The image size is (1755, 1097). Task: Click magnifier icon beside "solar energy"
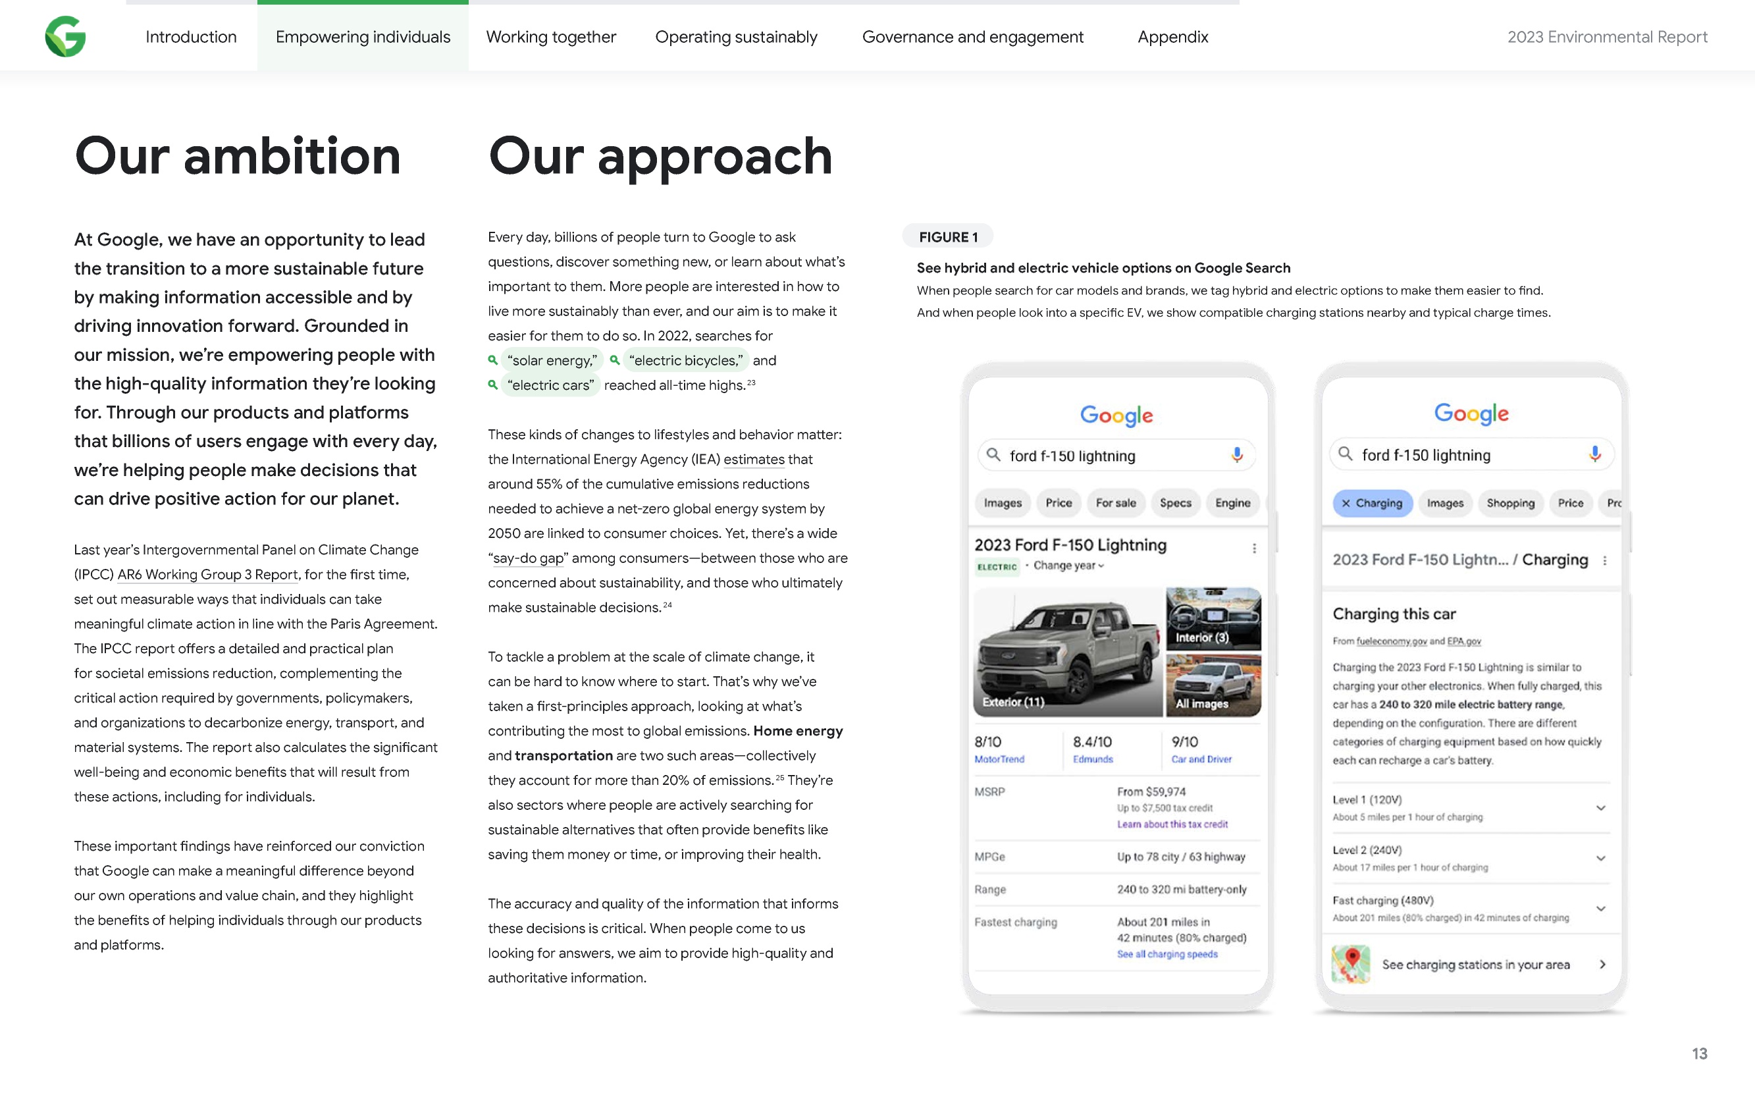coord(493,360)
